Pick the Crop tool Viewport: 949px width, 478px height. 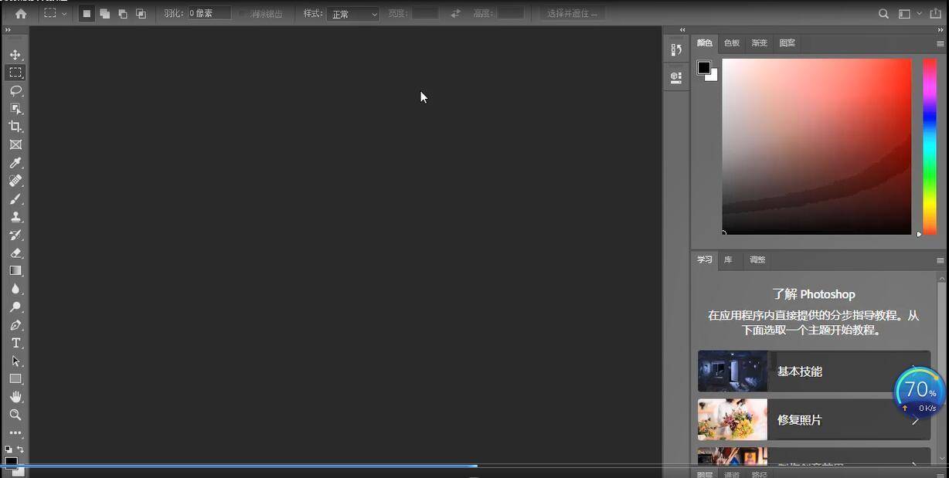[x=15, y=127]
